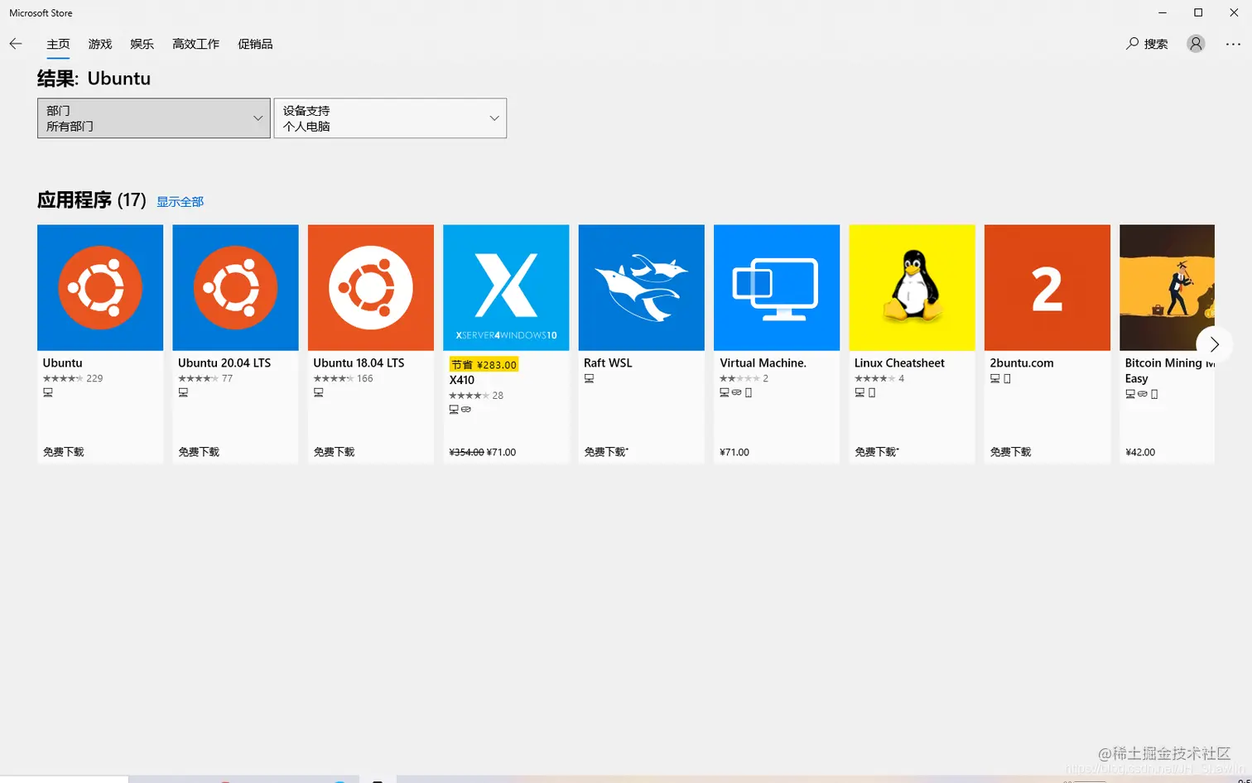This screenshot has height=783, width=1252.
Task: Expand the 部门 department dropdown
Action: point(154,118)
